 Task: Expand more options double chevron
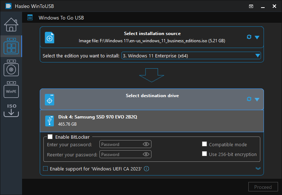tap(258, 168)
